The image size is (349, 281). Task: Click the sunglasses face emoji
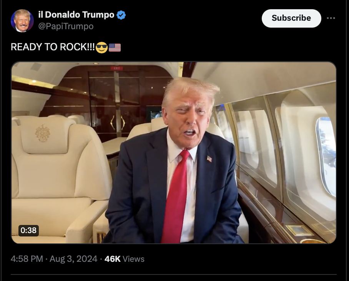(101, 47)
